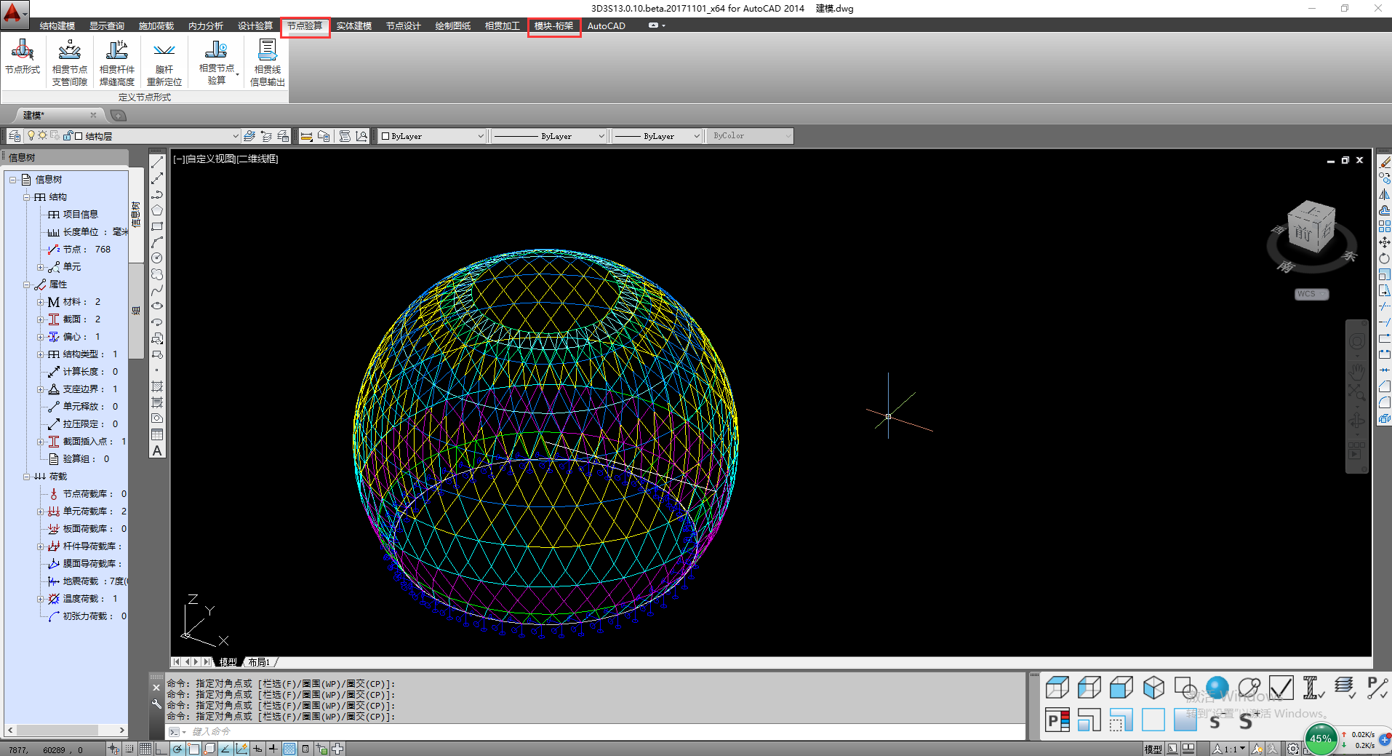Click the large checkmark display icon

coord(1281,688)
